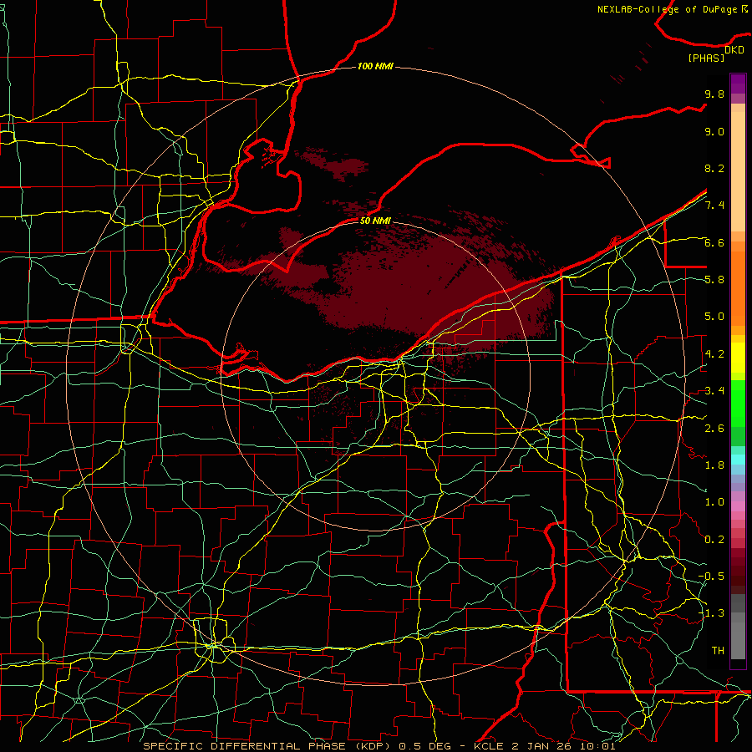
Task: Click the TH label on the color scale
Action: pyautogui.click(x=718, y=651)
